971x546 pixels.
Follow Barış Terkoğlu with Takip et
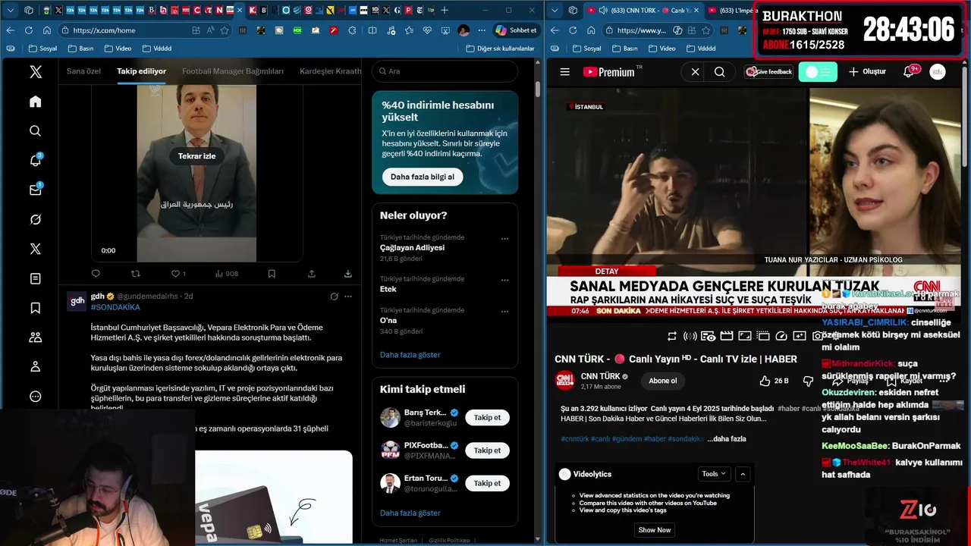tap(487, 417)
